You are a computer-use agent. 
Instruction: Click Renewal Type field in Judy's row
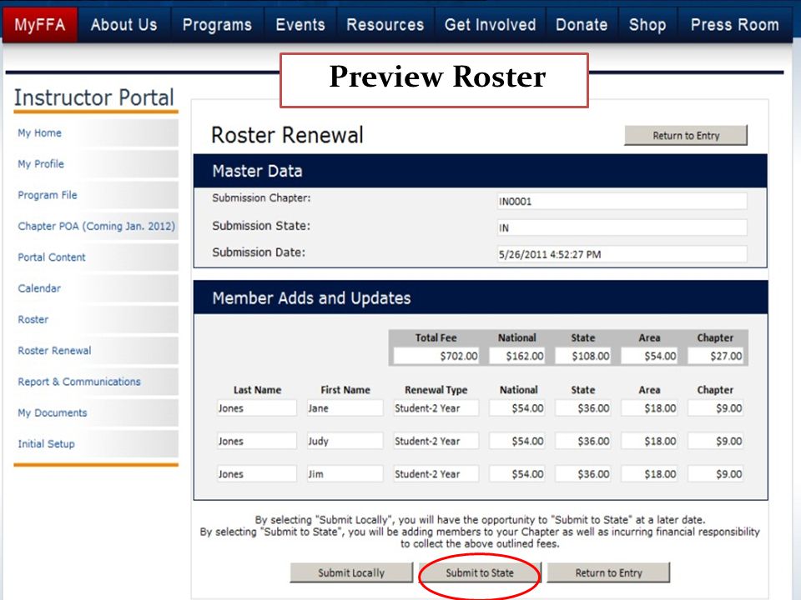coord(436,442)
